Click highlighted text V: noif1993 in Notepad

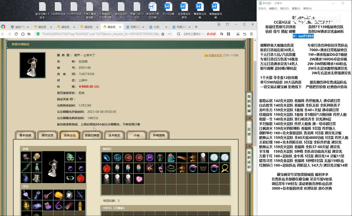(303, 36)
